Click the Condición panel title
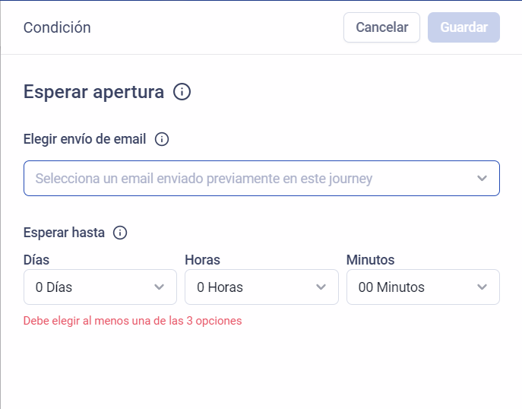This screenshot has height=409, width=522. [x=57, y=27]
